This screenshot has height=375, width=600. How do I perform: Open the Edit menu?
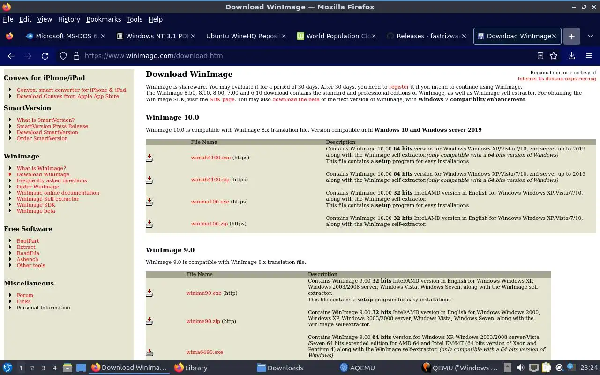click(25, 19)
